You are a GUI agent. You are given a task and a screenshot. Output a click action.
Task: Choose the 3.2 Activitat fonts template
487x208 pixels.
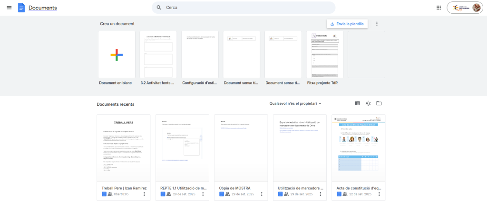[158, 54]
